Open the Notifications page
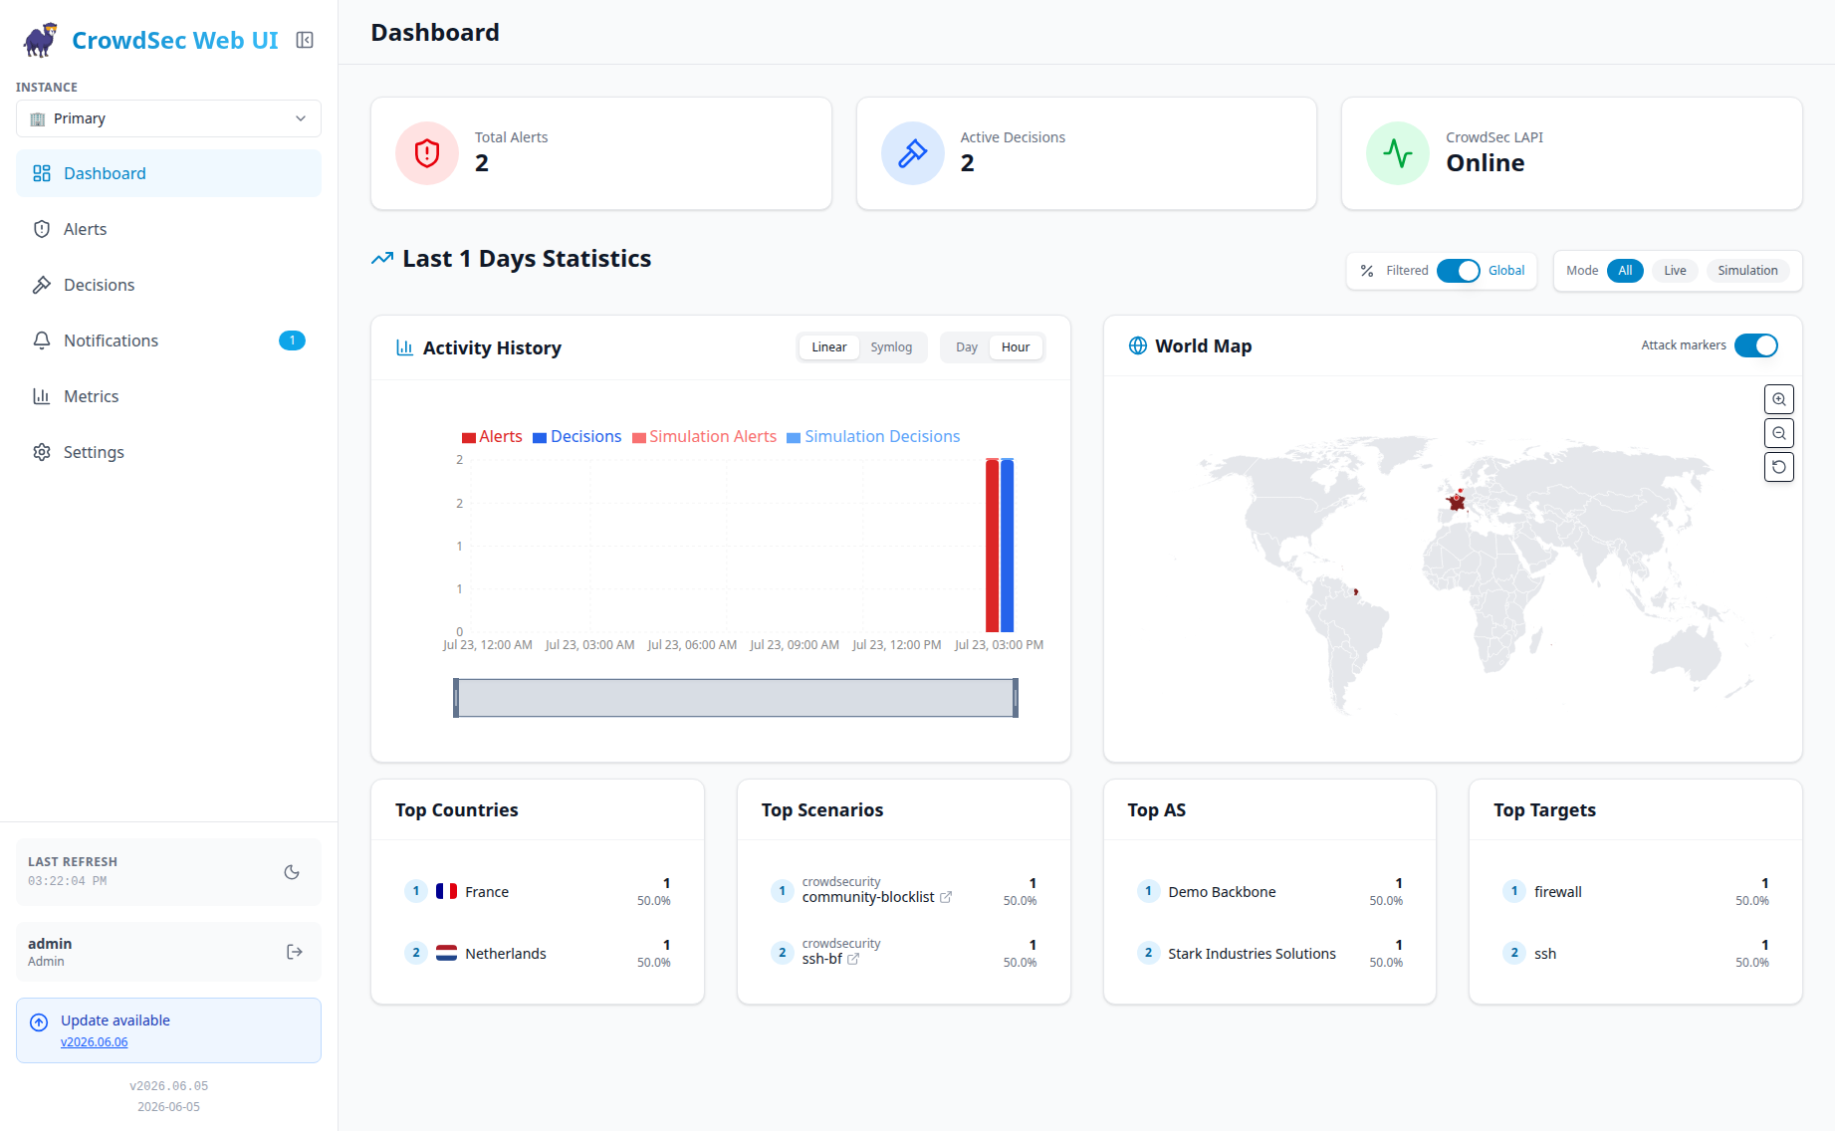Image resolution: width=1835 pixels, height=1131 pixels. tap(168, 340)
